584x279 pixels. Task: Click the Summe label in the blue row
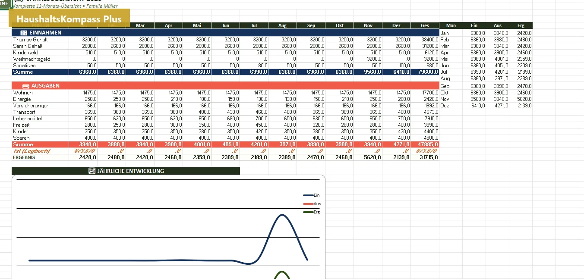pos(23,72)
